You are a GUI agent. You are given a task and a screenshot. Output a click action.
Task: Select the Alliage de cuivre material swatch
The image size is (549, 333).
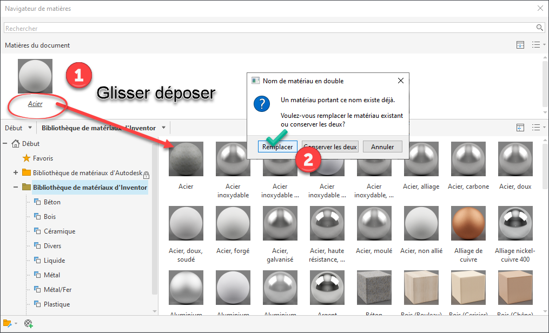[468, 223]
